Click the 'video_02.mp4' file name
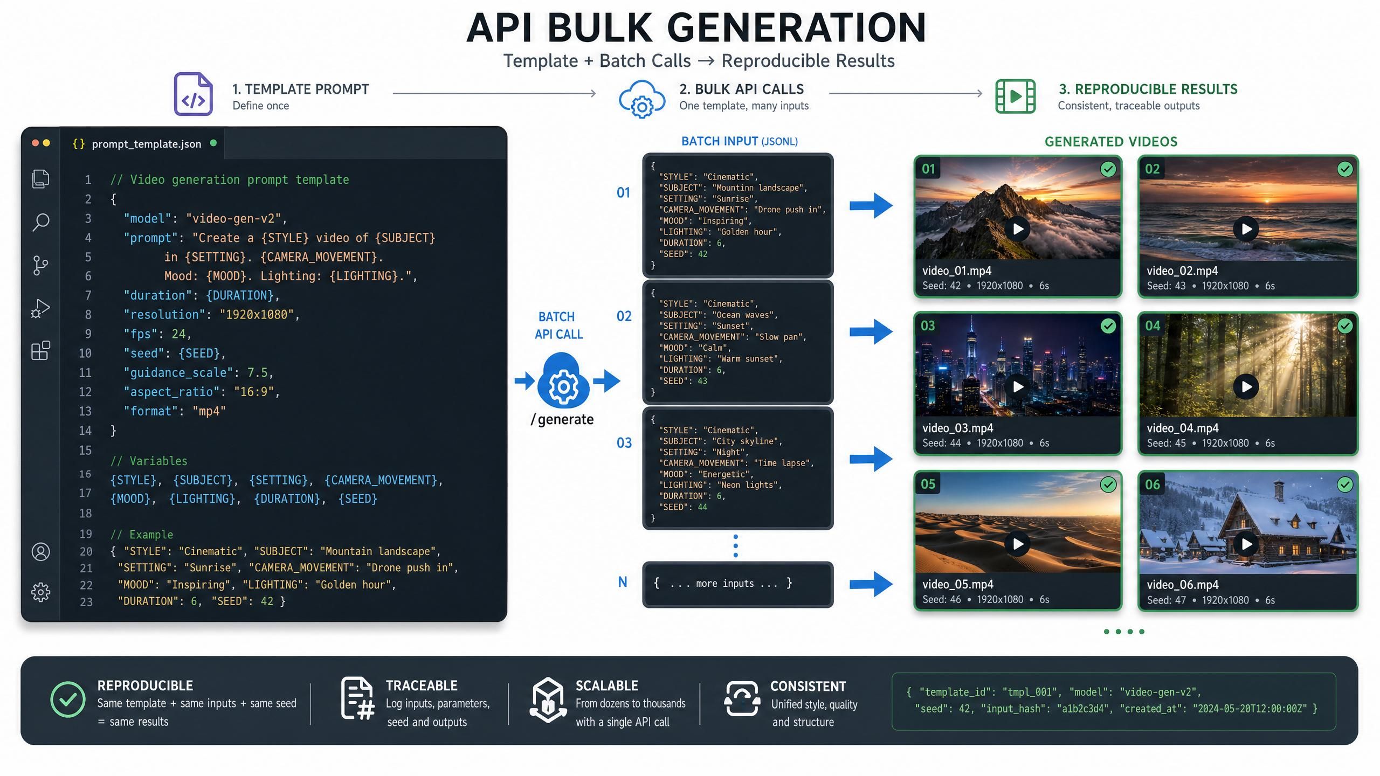 click(x=1182, y=271)
